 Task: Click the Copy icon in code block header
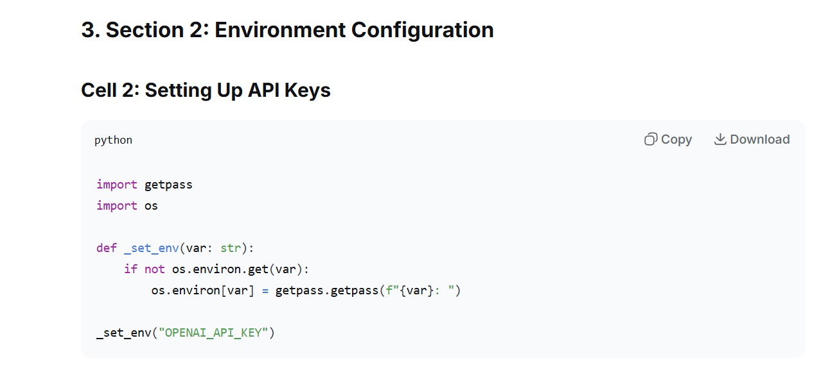[651, 139]
